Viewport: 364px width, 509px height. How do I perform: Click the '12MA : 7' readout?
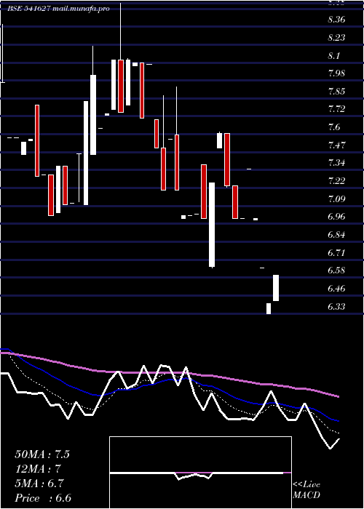38,469
